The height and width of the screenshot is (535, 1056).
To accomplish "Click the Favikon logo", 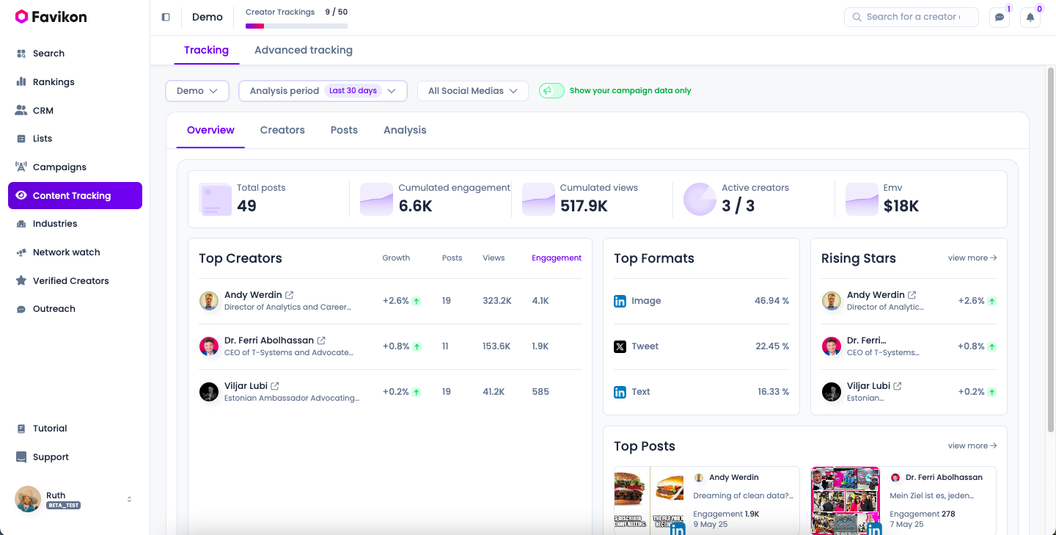I will pyautogui.click(x=51, y=17).
